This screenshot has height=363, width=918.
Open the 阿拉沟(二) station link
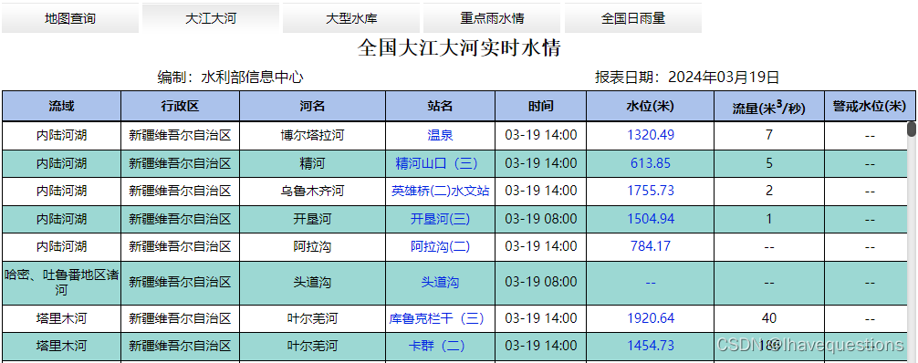[x=440, y=246]
